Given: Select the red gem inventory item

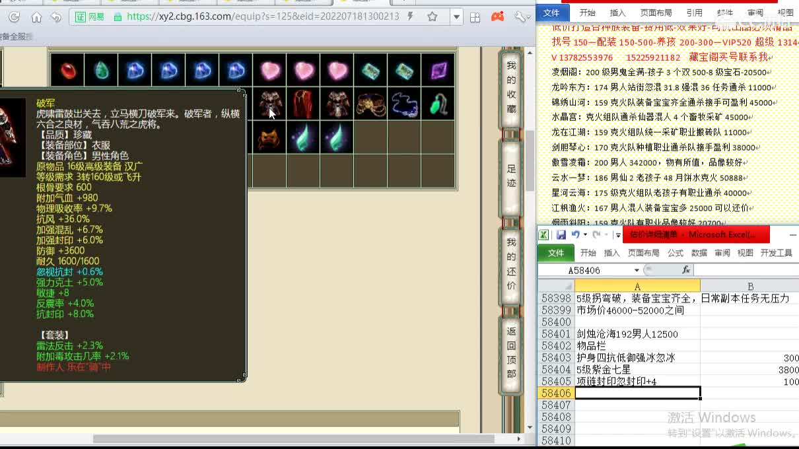Looking at the screenshot, I should point(67,70).
